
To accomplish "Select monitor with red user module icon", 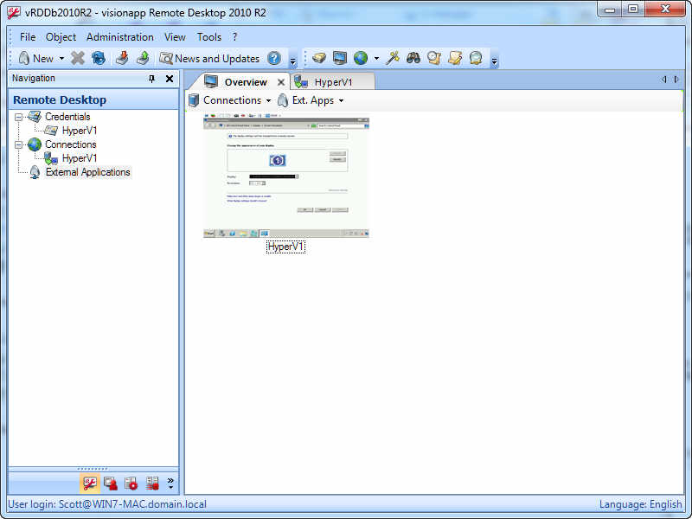I will (111, 484).
